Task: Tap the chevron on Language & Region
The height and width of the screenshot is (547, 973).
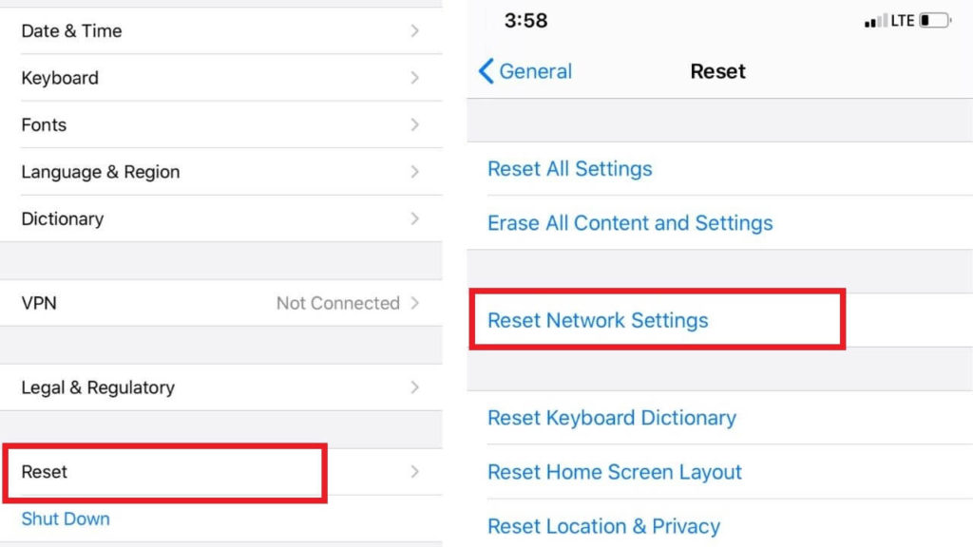Action: pos(414,172)
